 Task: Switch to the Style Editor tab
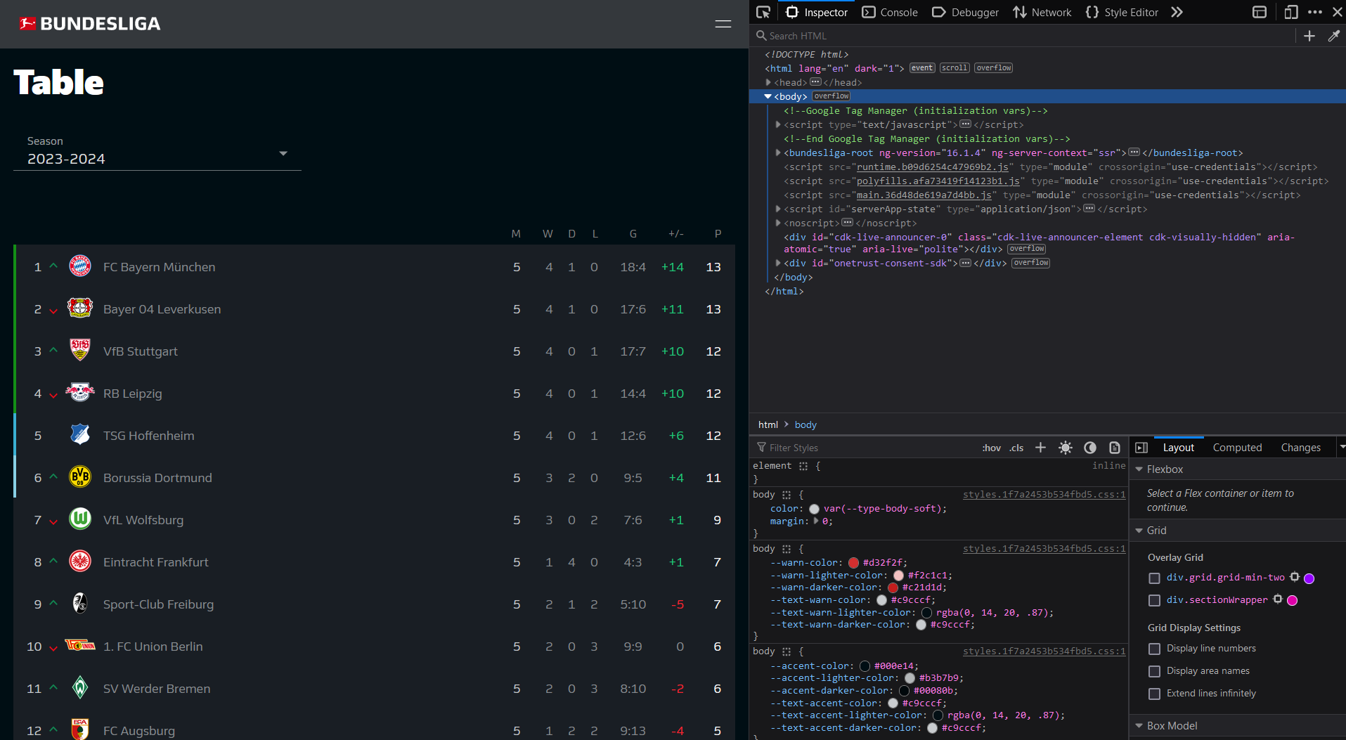(1122, 12)
